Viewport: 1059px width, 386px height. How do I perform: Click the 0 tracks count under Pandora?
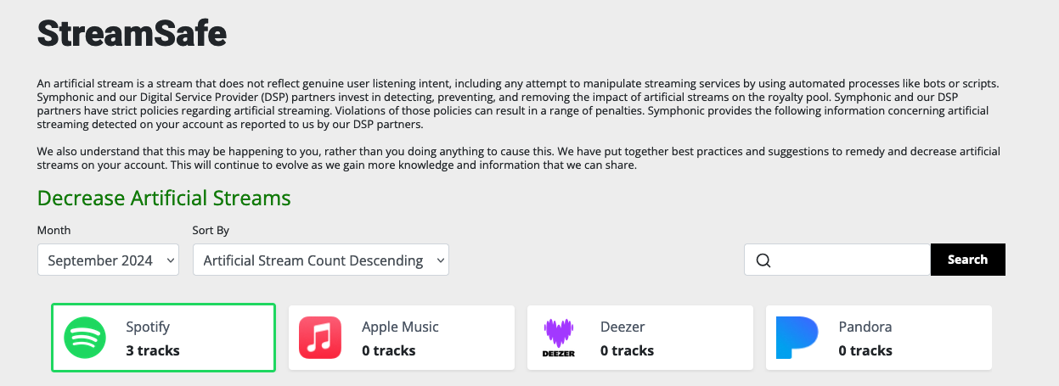pyautogui.click(x=865, y=350)
